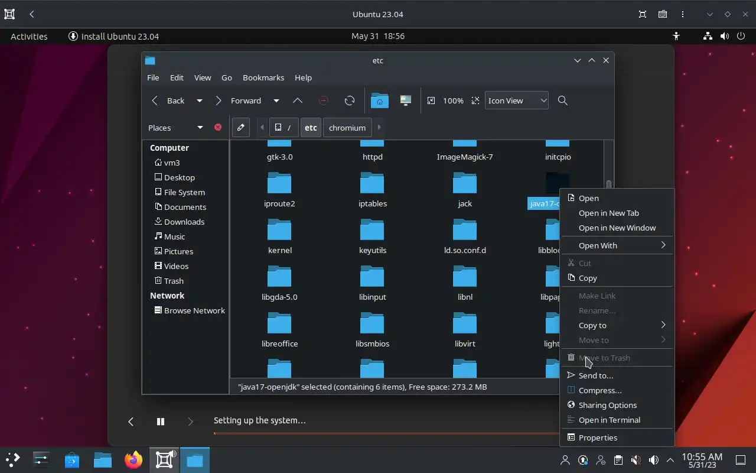Jump to the root '/' path button

(284, 127)
